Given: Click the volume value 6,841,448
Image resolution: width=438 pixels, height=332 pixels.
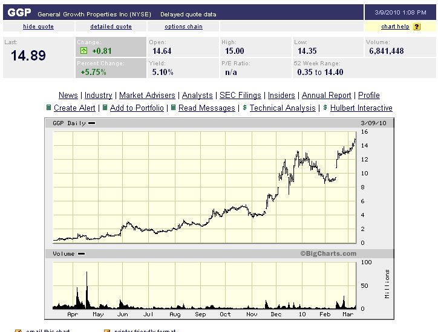Looking at the screenshot, I should tap(387, 51).
